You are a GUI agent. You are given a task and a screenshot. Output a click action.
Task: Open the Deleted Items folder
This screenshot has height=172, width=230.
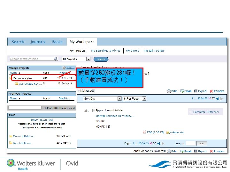22,143
